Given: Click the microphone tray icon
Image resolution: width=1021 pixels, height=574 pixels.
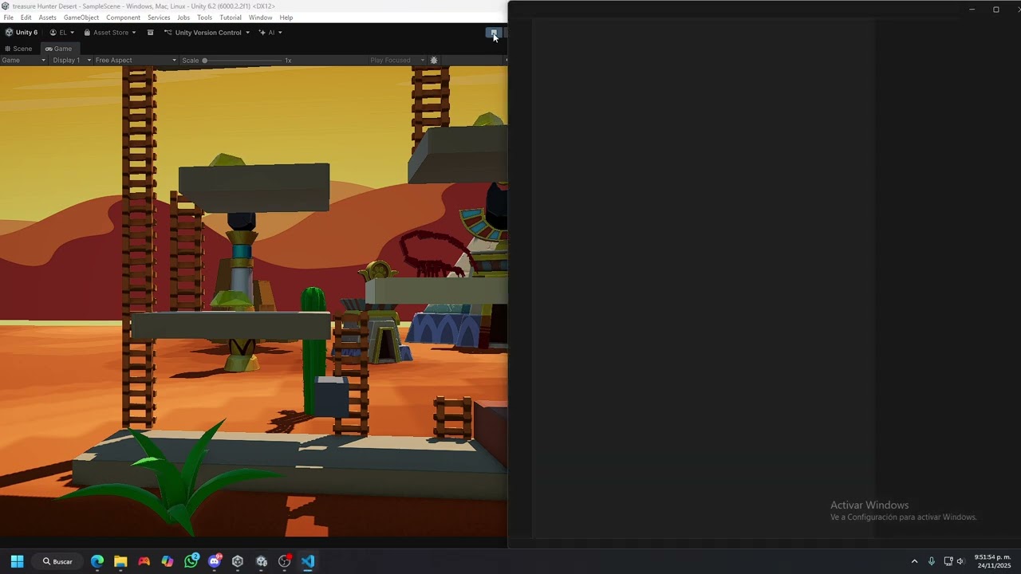Looking at the screenshot, I should (x=931, y=561).
